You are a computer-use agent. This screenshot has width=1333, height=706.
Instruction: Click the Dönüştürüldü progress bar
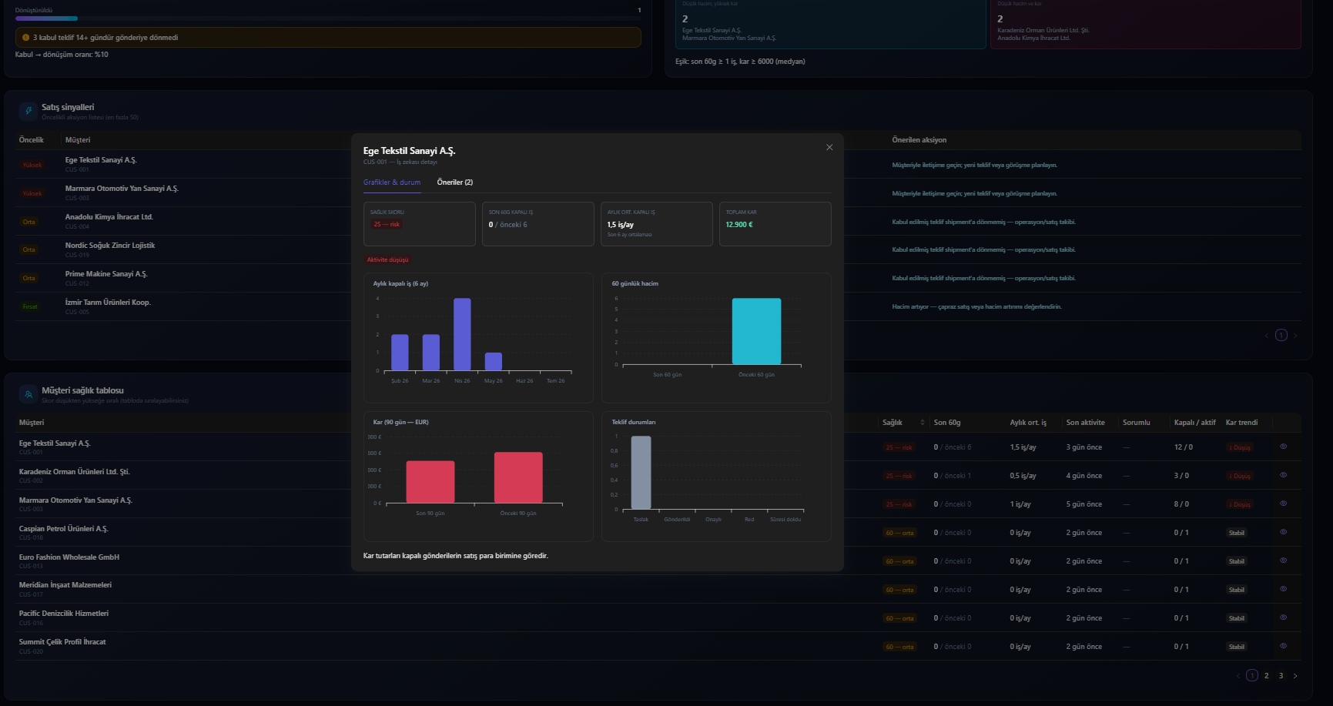(x=328, y=18)
